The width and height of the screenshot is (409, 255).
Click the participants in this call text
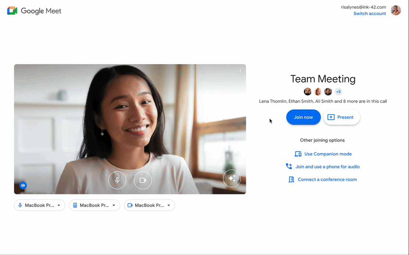click(323, 101)
